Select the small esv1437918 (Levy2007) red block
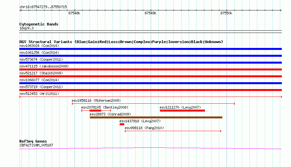 (122, 124)
